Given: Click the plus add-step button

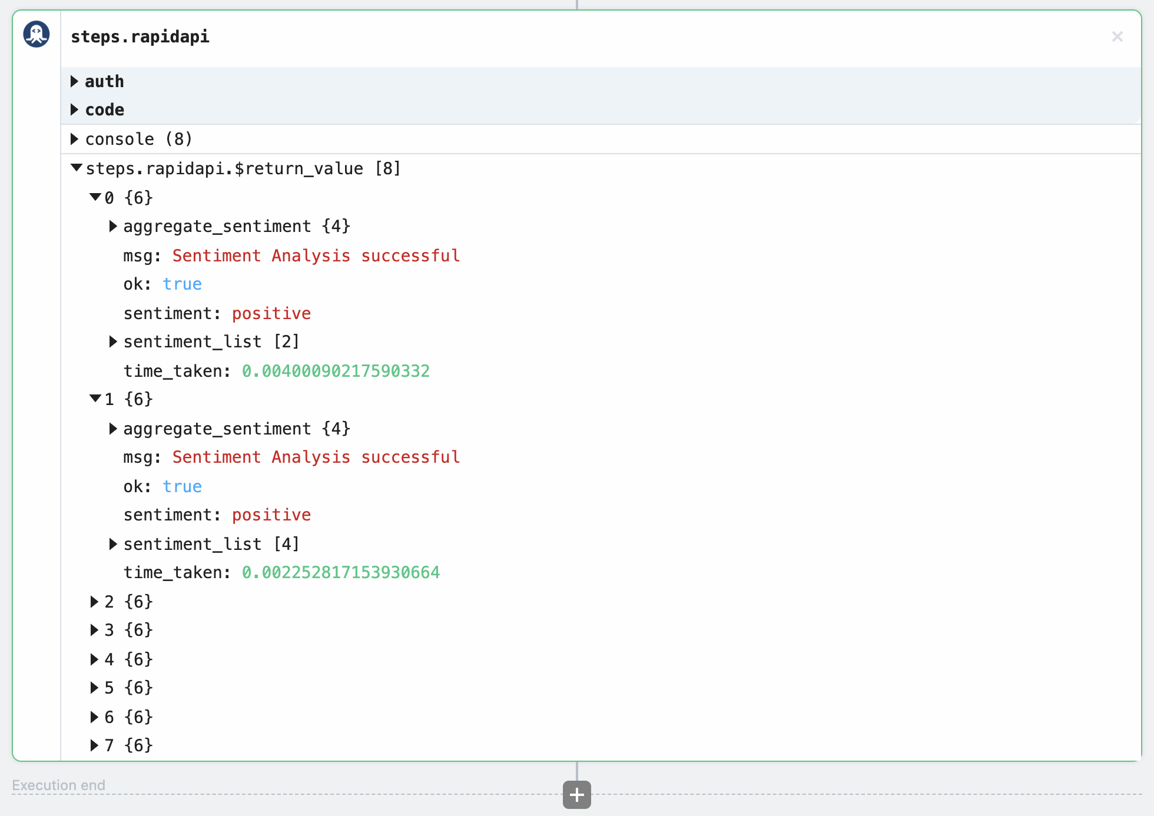Looking at the screenshot, I should (x=576, y=795).
